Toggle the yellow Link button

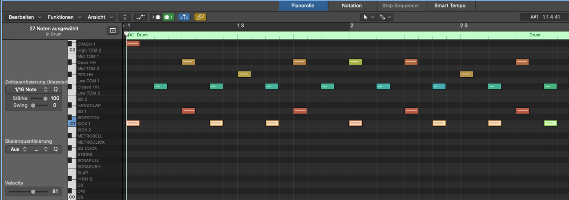(200, 17)
